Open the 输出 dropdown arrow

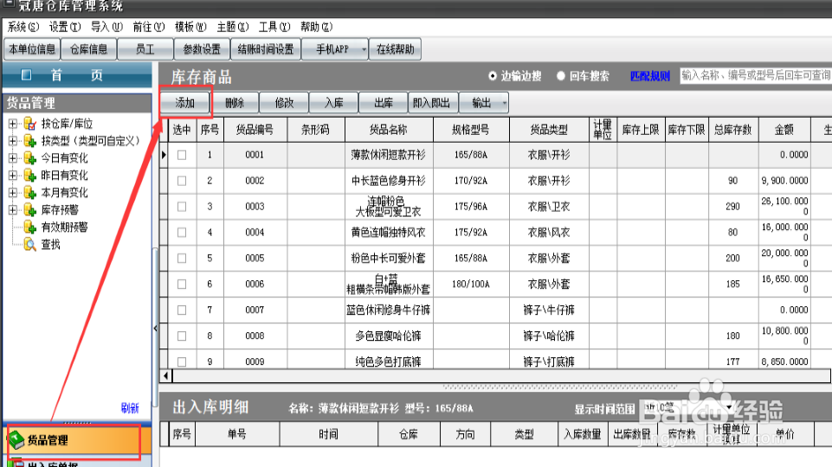pos(504,103)
